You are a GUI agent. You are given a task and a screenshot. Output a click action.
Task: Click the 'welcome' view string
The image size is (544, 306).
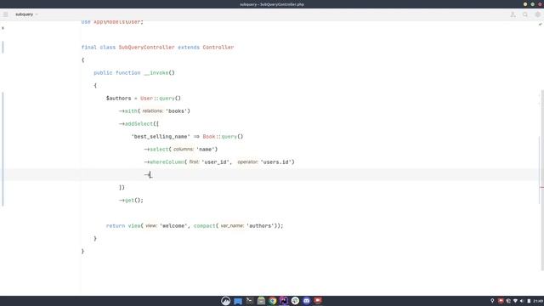click(173, 226)
